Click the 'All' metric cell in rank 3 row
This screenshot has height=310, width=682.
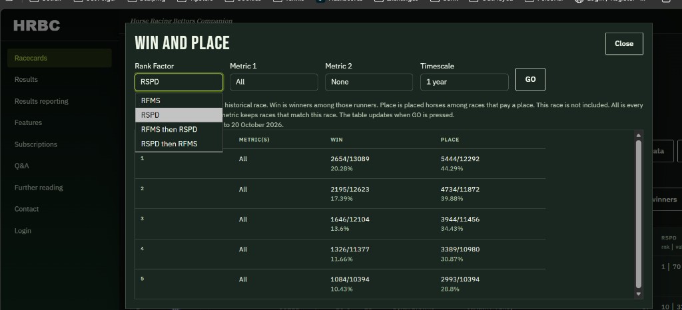tap(242, 220)
